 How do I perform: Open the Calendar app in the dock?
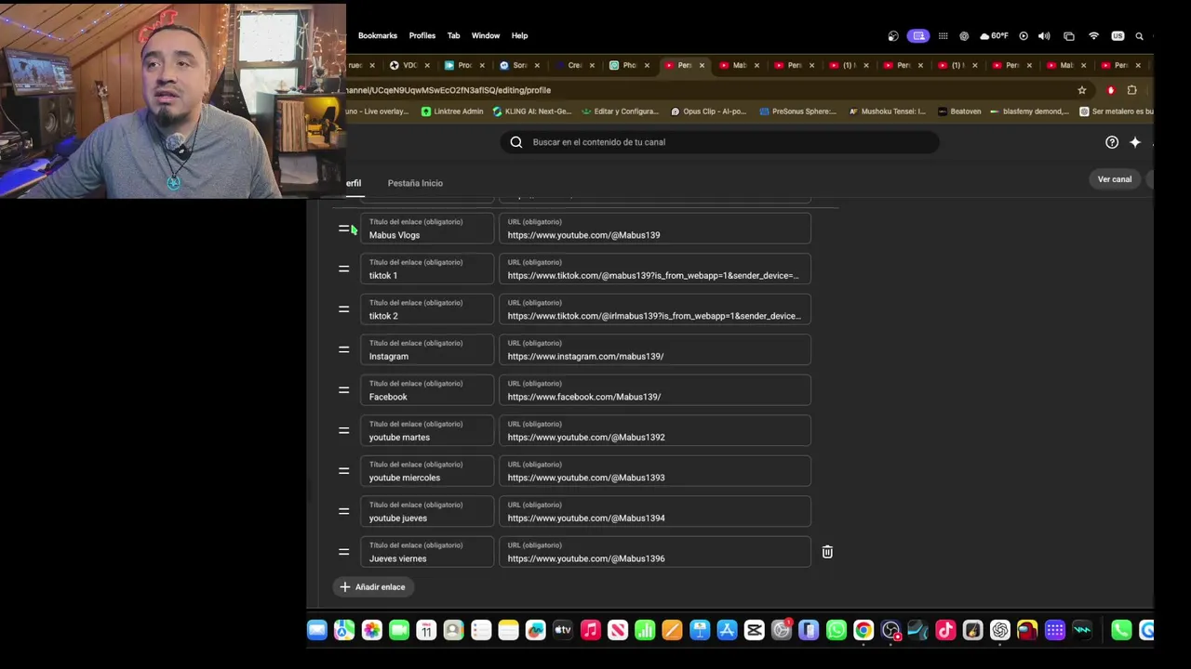click(426, 631)
